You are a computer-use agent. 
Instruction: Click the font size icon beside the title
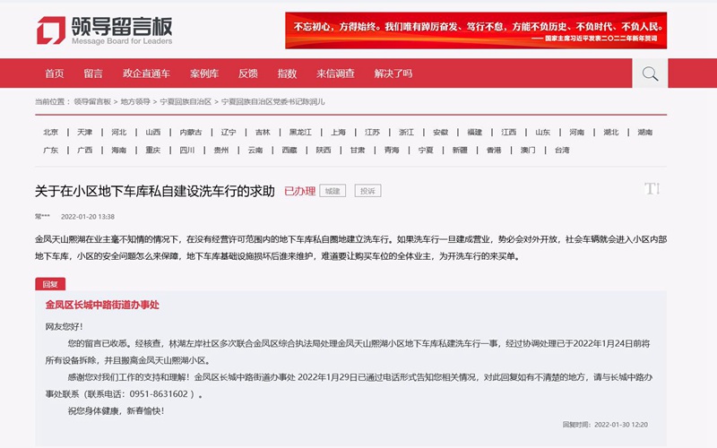tap(652, 189)
